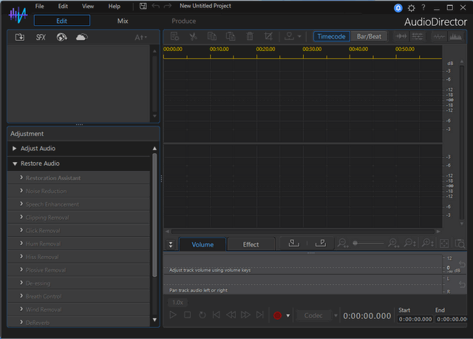
Task: Click the download from cloud icon
Action: (x=82, y=37)
